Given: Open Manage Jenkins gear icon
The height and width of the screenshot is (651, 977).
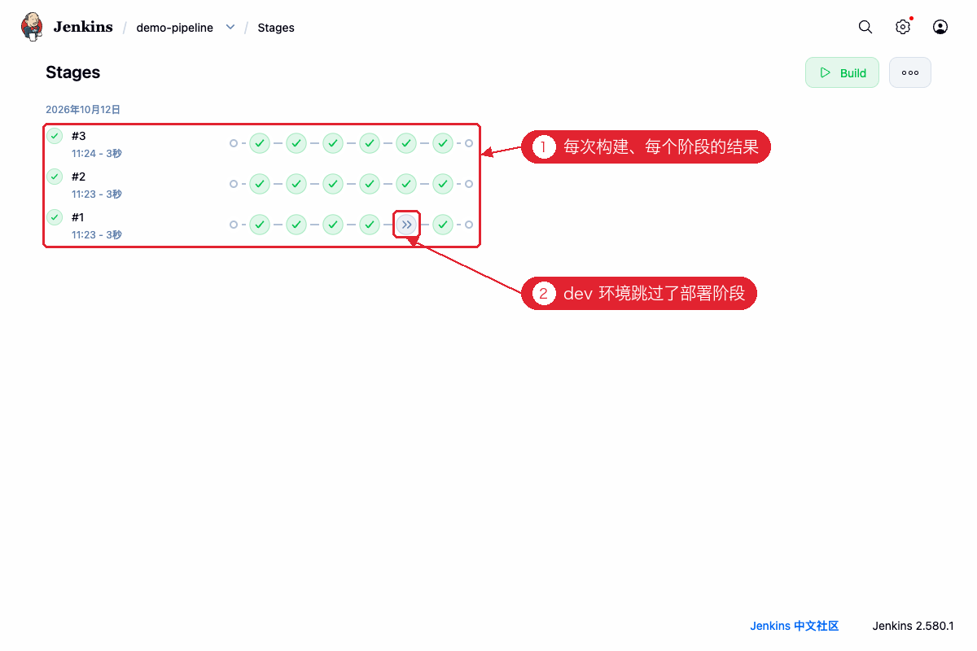Looking at the screenshot, I should [903, 27].
